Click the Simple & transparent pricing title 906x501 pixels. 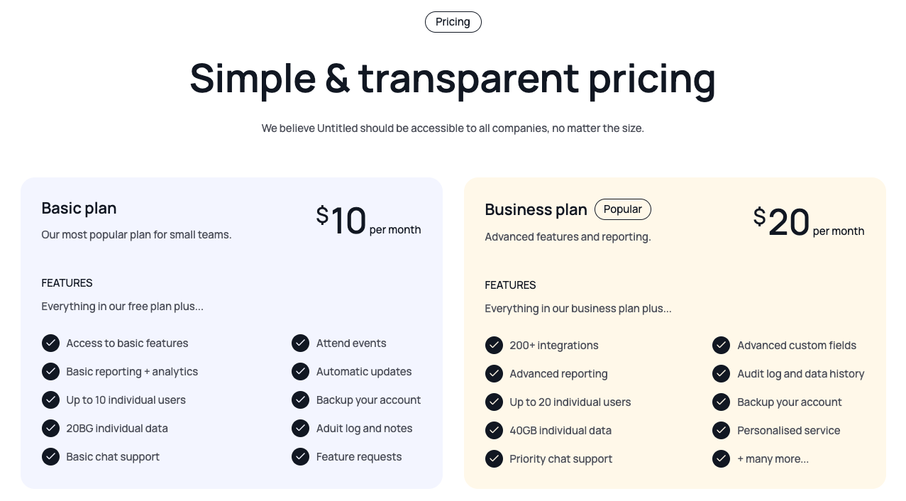click(x=453, y=78)
